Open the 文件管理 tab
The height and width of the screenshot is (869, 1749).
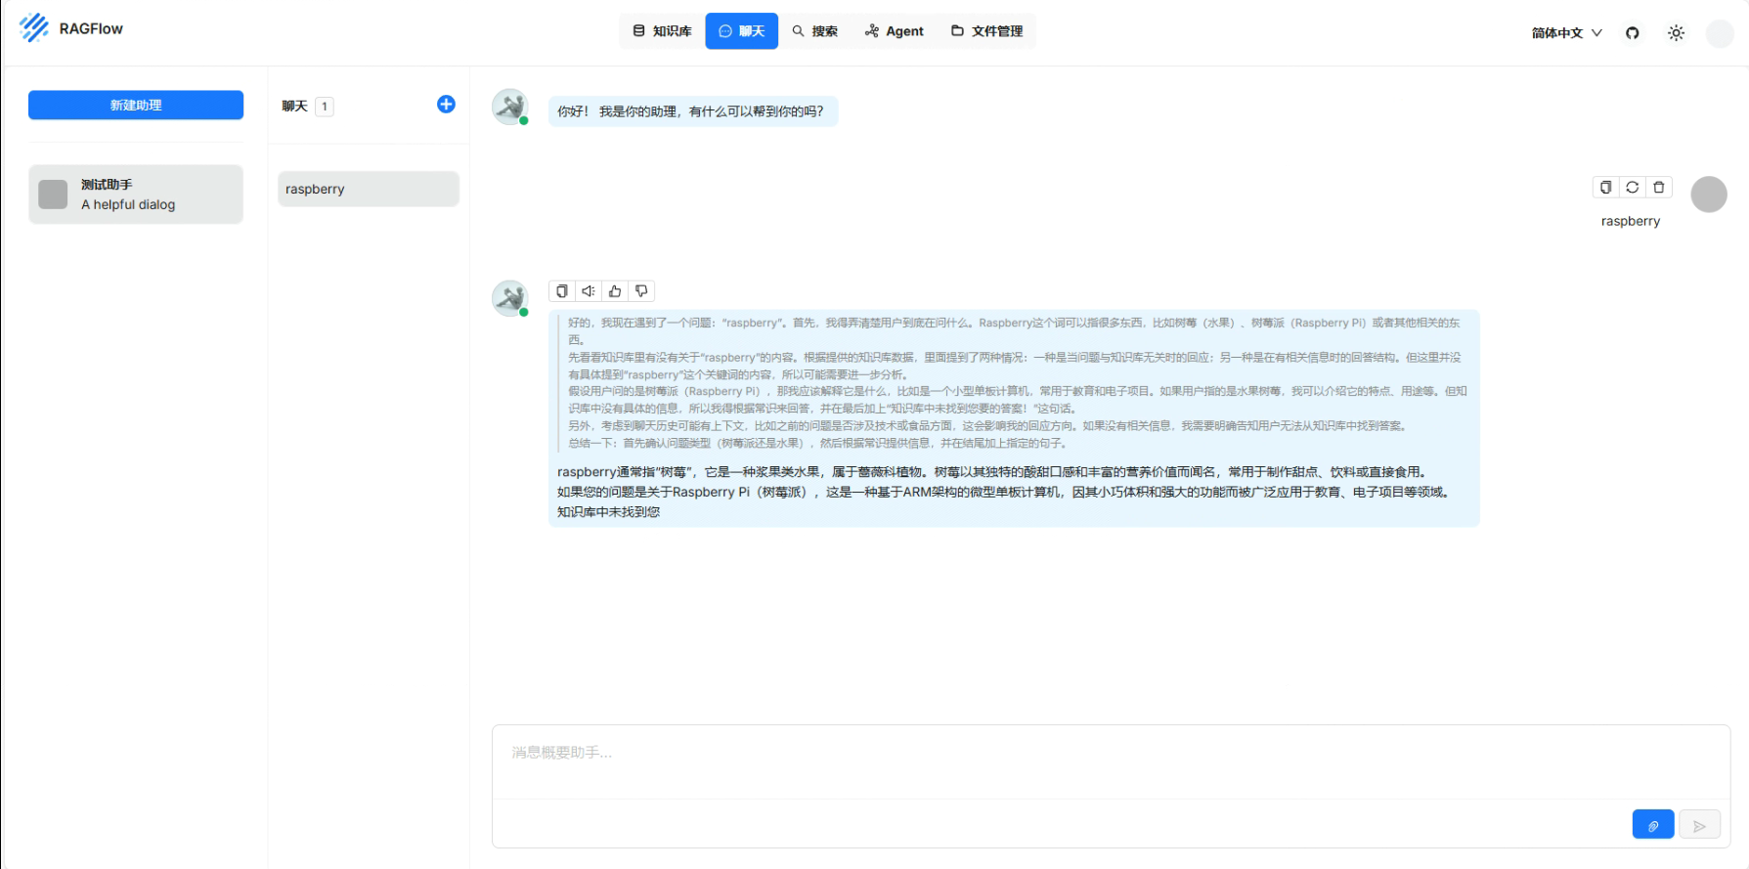coord(986,31)
